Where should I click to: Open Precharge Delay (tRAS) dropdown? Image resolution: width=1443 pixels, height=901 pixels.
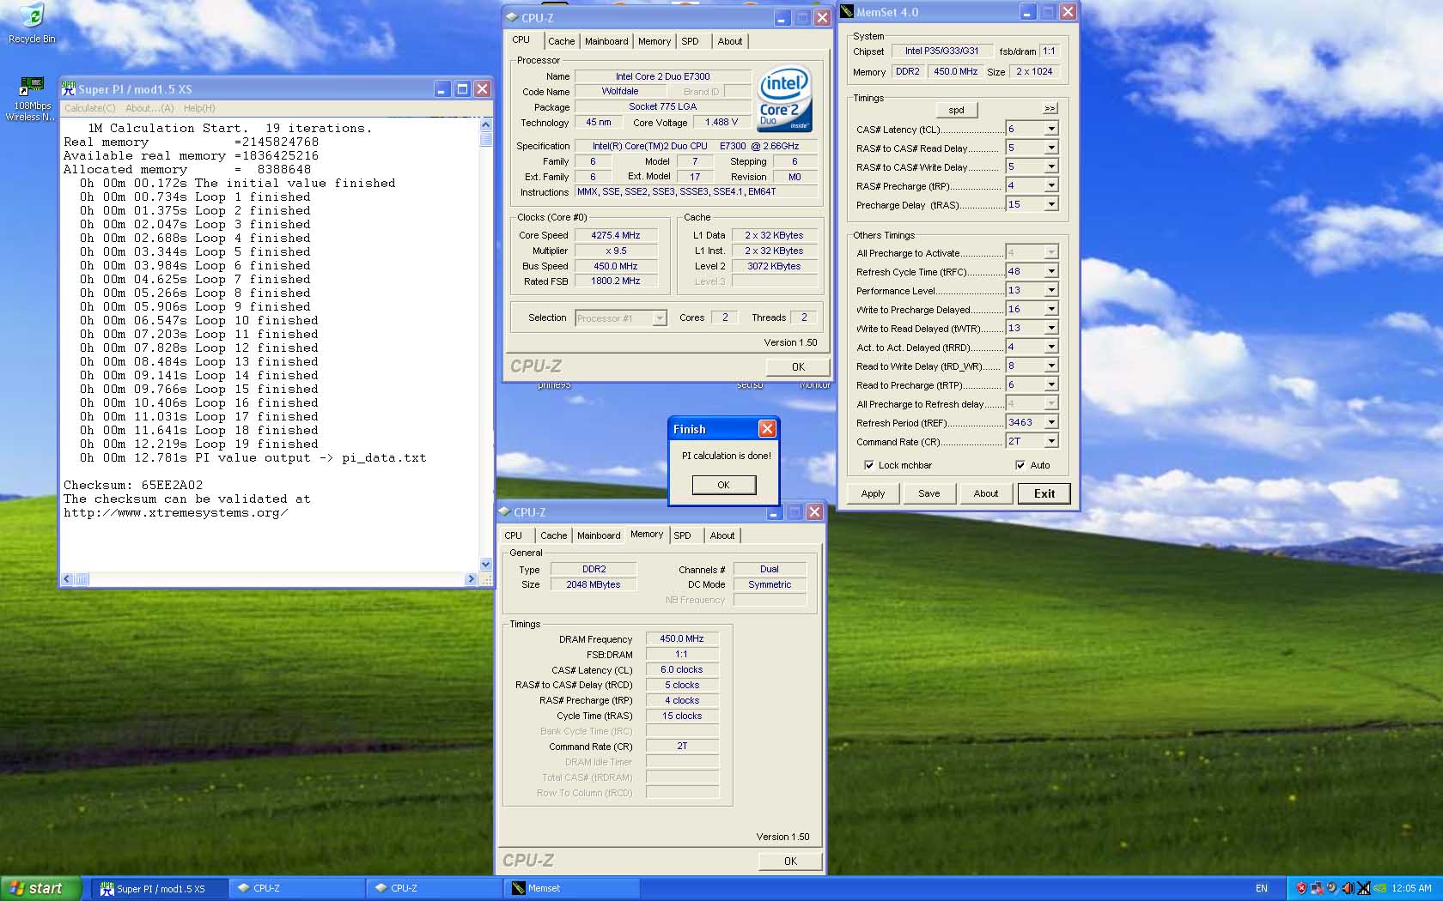[x=1050, y=204]
